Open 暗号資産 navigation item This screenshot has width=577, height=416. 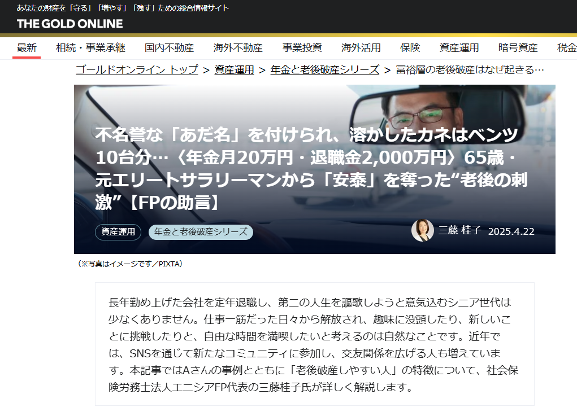tap(518, 48)
